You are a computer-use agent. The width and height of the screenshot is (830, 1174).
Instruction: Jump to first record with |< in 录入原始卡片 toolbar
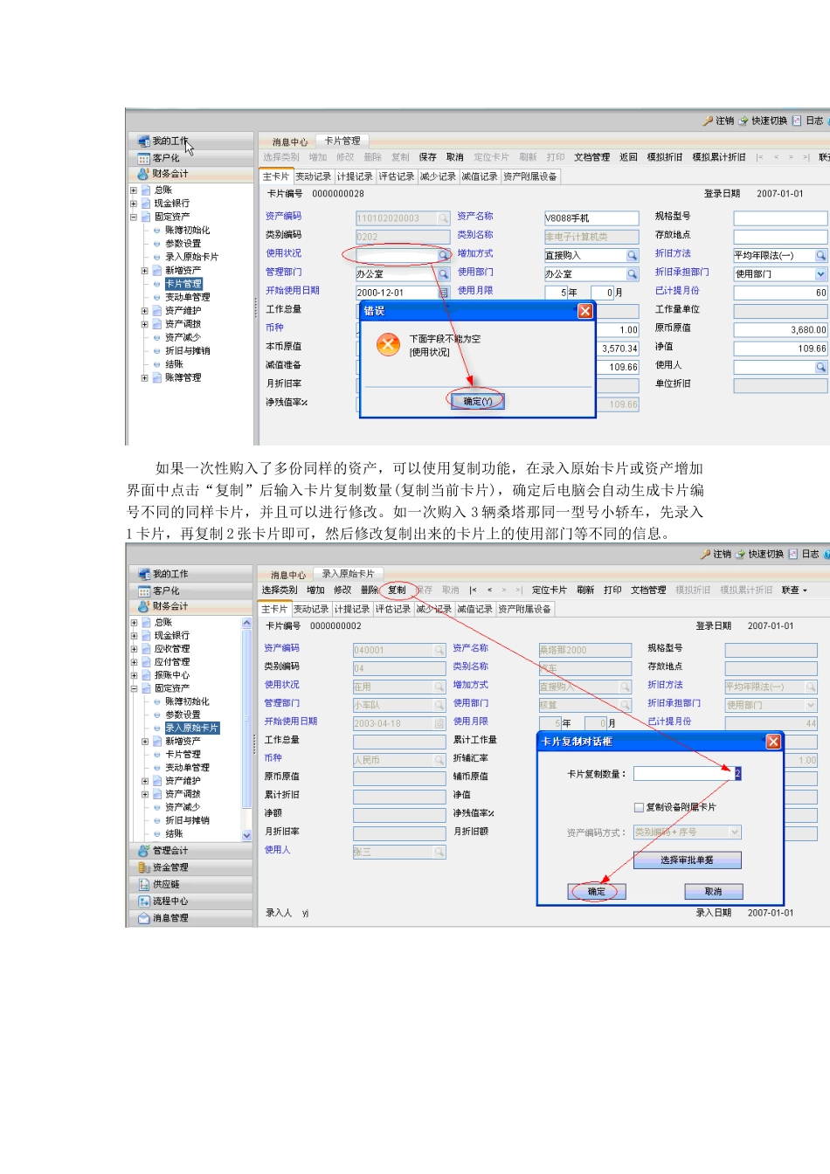tap(473, 590)
